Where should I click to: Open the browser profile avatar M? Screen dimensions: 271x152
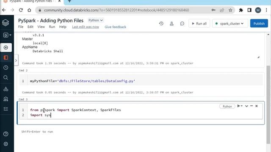(x=258, y=10)
